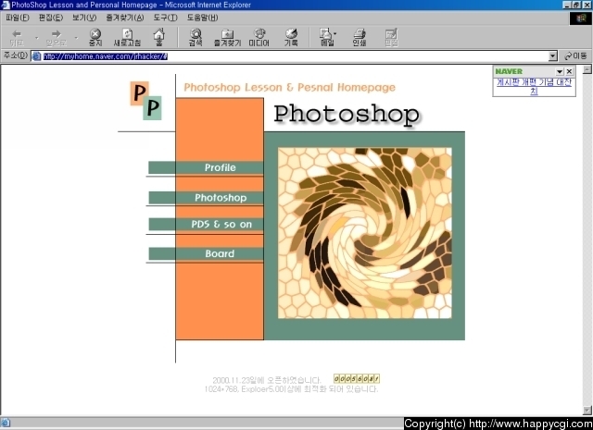Screen dimensions: 593x430
Task: Click Photoshop Lesson & Pesnal Homepage title
Action: pyautogui.click(x=289, y=88)
